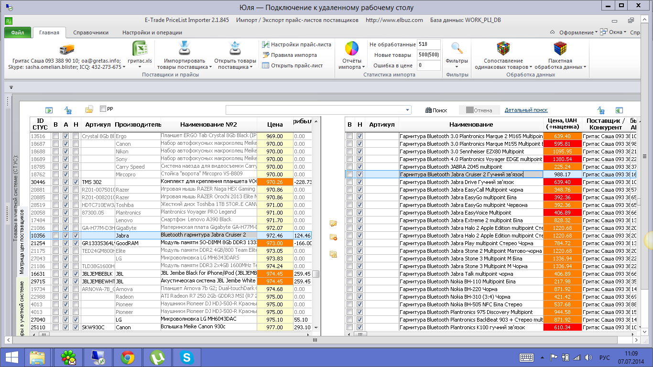Toggle the B checkbox in row 13516
This screenshot has height=367, width=653.
56,136
